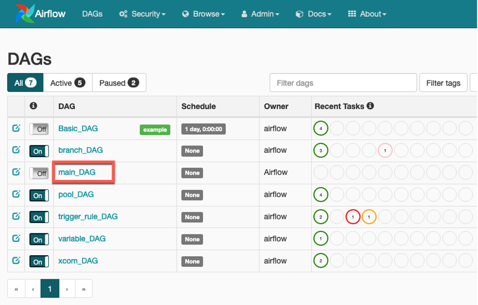Focus the Filter dags search field
The height and width of the screenshot is (305, 478).
[x=343, y=83]
